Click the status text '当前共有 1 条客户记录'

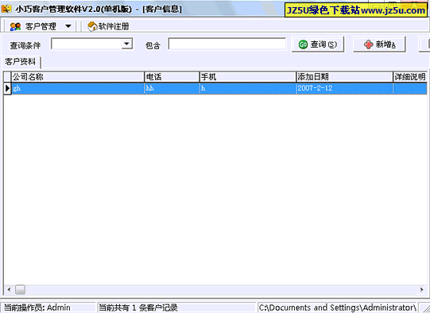click(x=138, y=307)
